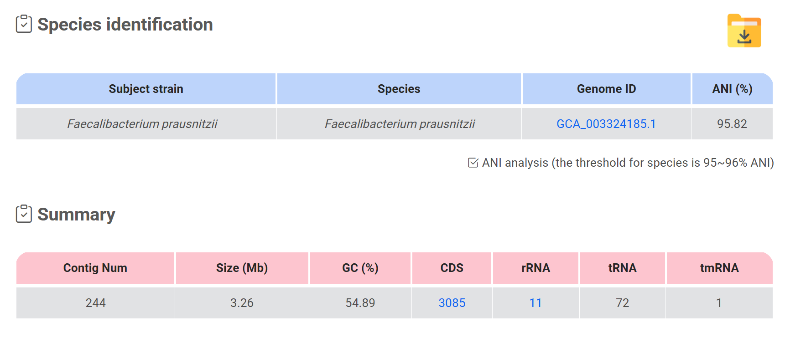Click the Species identification clipboard icon

24,24
